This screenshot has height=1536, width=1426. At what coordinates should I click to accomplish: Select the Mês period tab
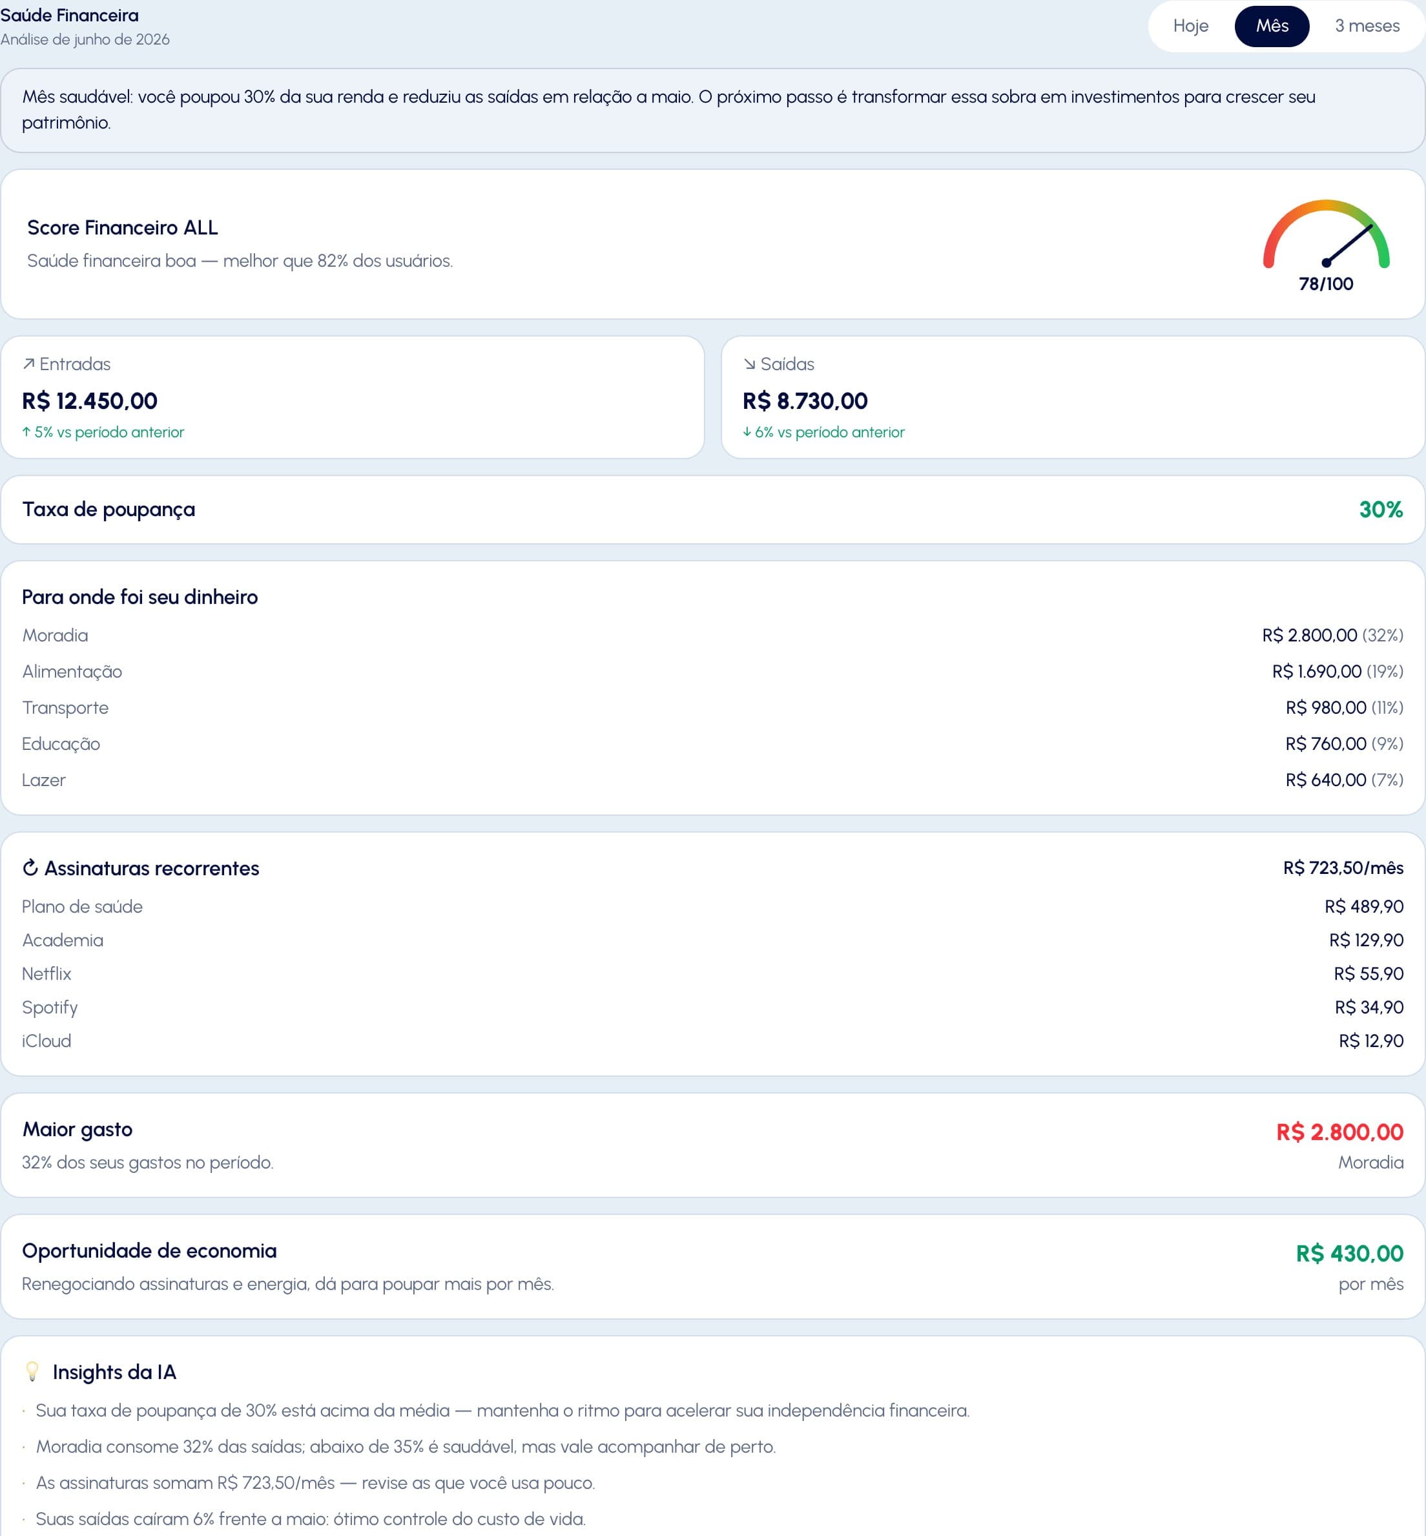(1272, 26)
